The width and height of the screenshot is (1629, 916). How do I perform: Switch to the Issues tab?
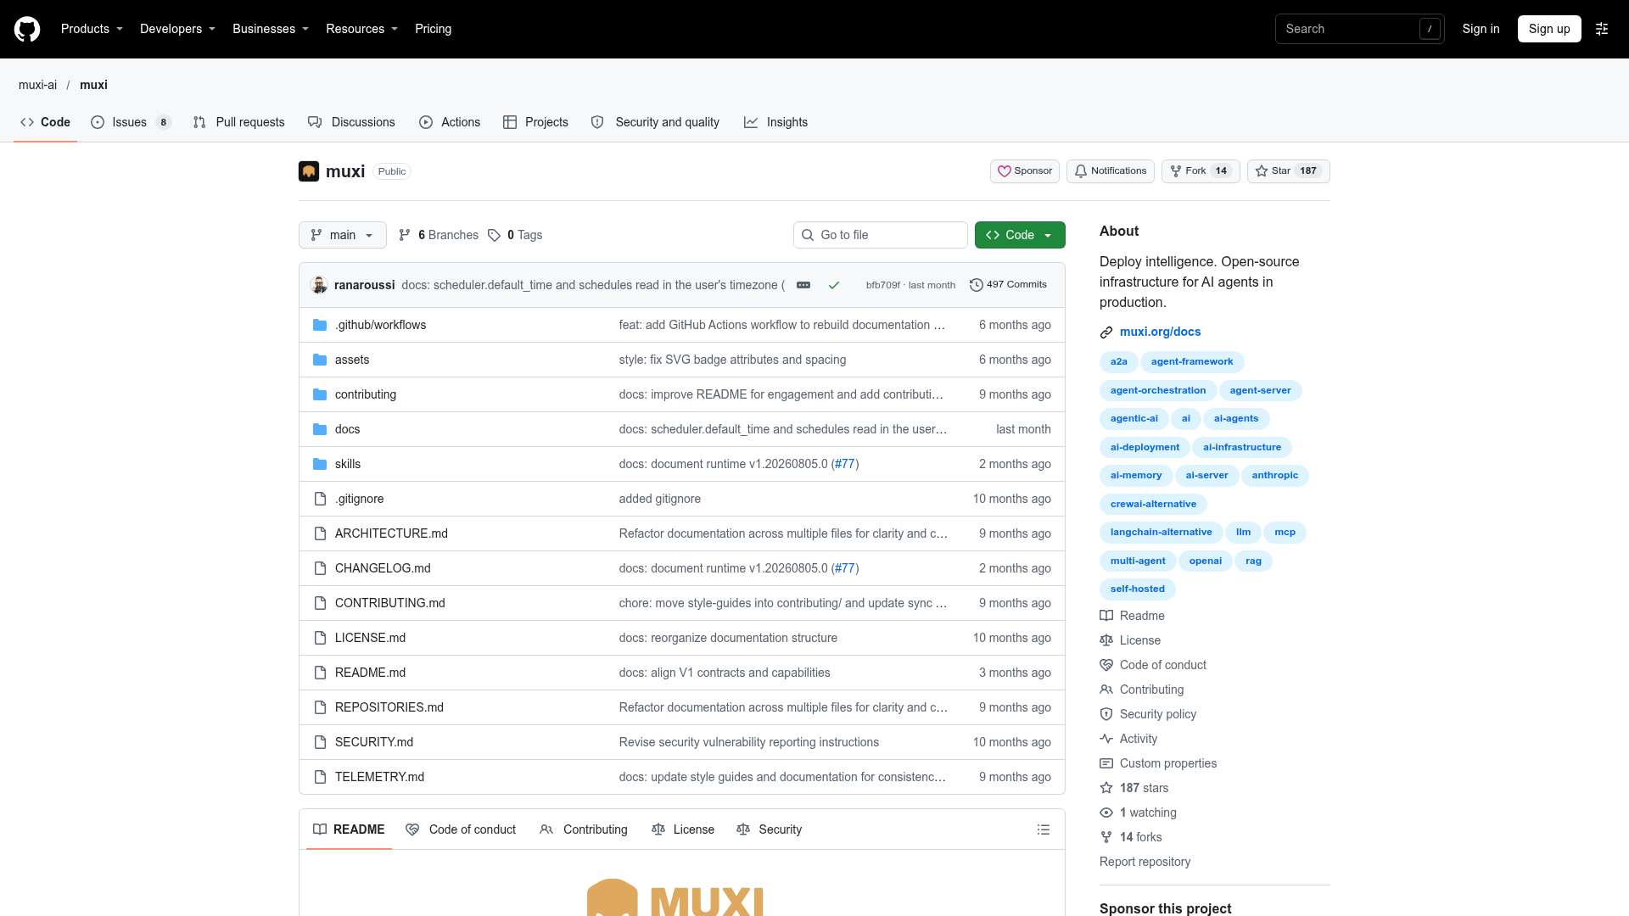131,122
